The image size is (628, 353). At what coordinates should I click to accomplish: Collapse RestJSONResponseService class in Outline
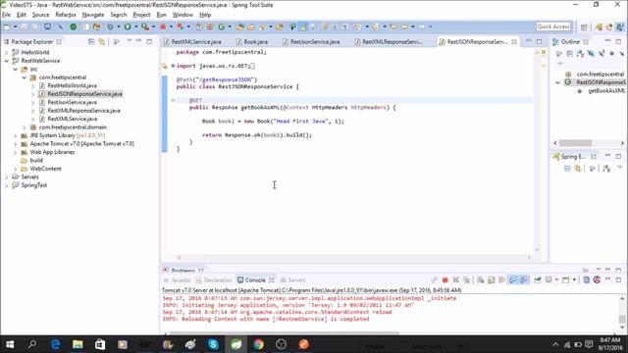(558, 82)
